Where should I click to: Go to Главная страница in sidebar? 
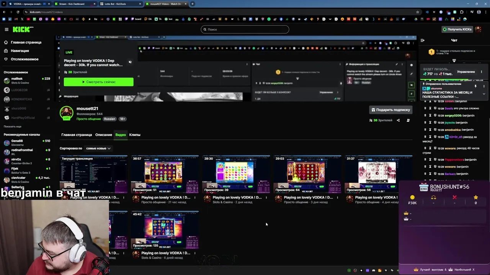pos(23,42)
